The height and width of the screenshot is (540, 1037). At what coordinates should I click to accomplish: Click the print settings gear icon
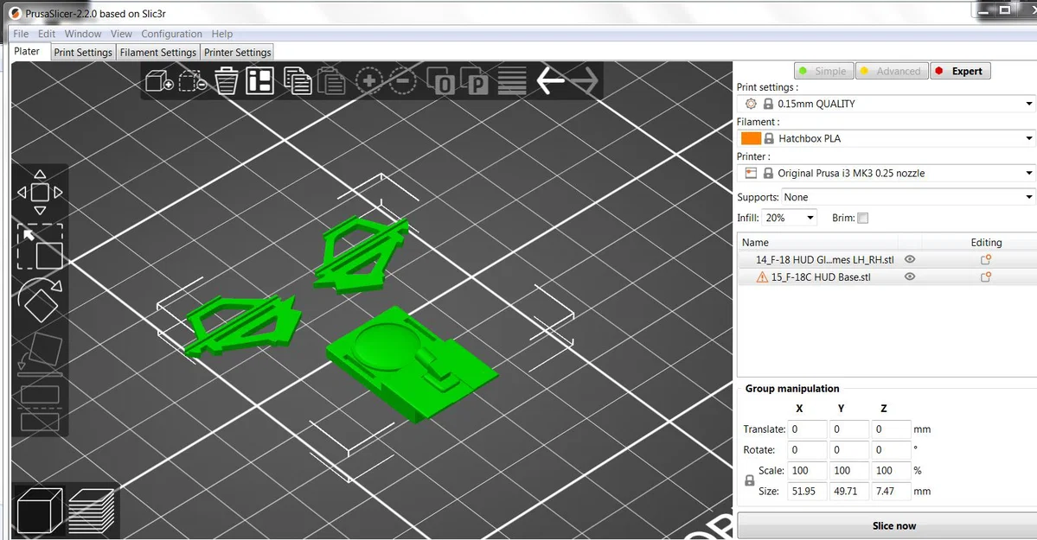pyautogui.click(x=751, y=104)
